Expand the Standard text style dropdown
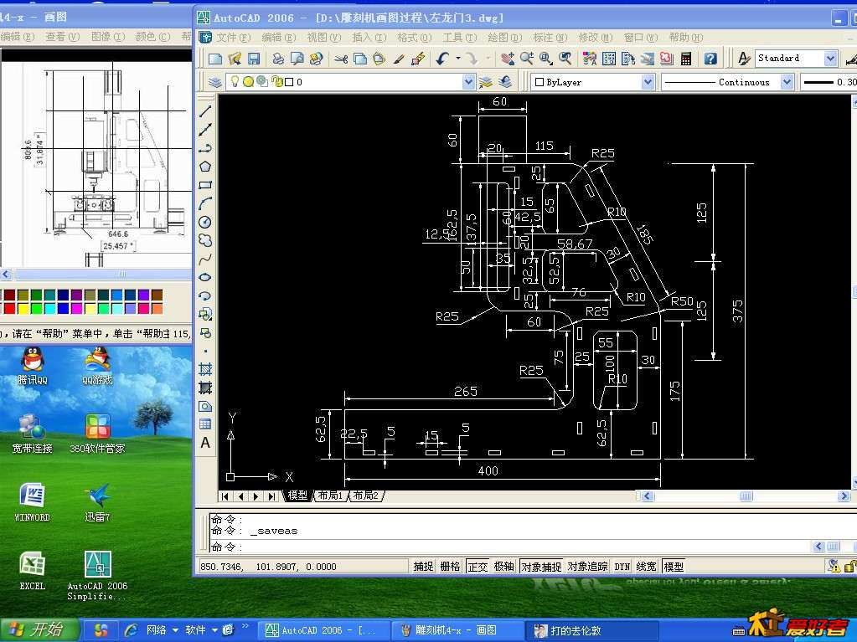This screenshot has width=857, height=642. pos(830,59)
